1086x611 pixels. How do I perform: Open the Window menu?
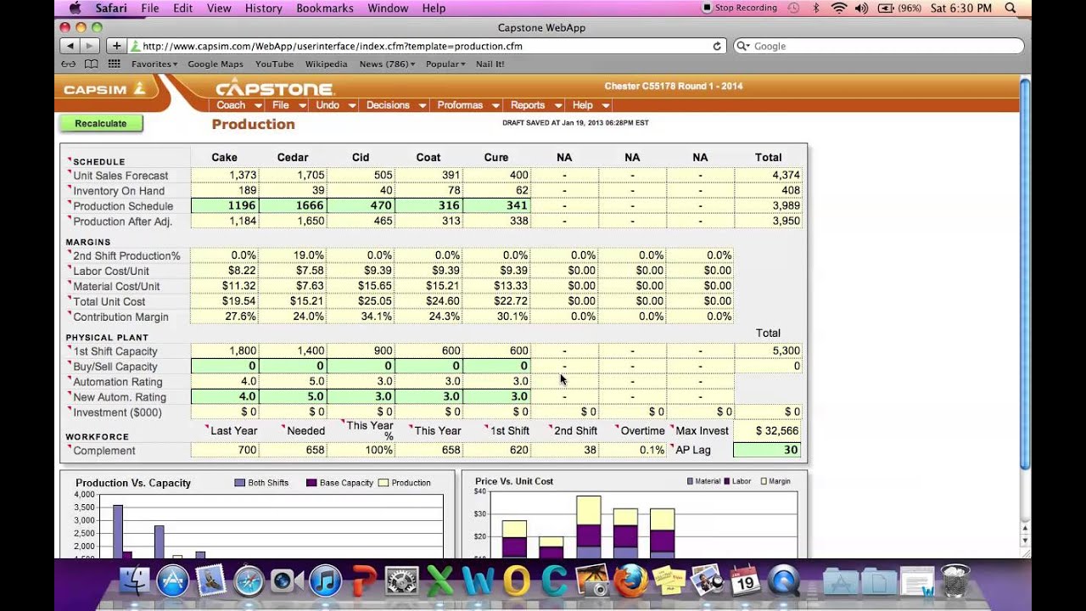click(x=388, y=8)
